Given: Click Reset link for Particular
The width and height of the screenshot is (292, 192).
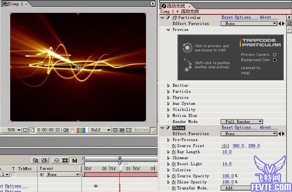Looking at the screenshot, I should pos(227,17).
